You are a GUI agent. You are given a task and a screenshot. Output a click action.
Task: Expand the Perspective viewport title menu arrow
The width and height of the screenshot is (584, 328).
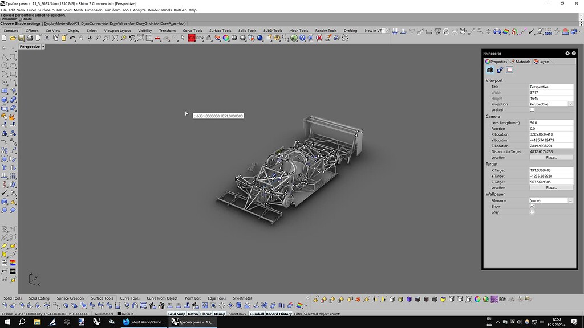[43, 47]
